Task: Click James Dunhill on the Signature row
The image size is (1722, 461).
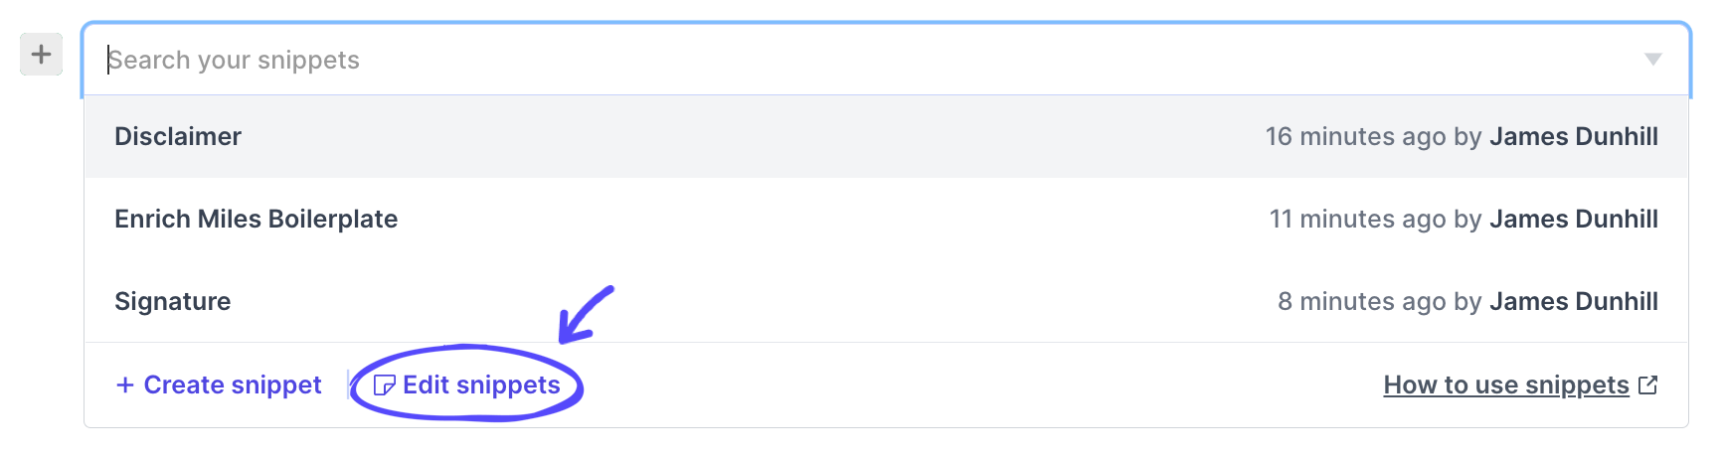Action: (1574, 301)
